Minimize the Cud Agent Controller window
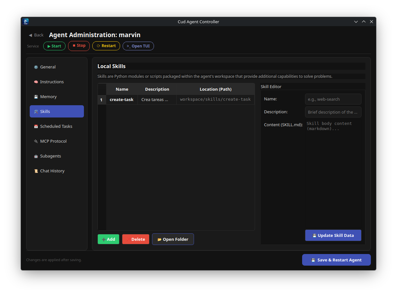The width and height of the screenshot is (397, 295). (356, 22)
